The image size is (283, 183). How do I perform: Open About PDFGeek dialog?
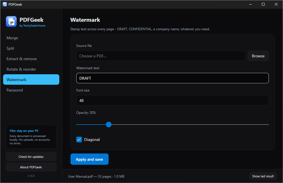31,167
